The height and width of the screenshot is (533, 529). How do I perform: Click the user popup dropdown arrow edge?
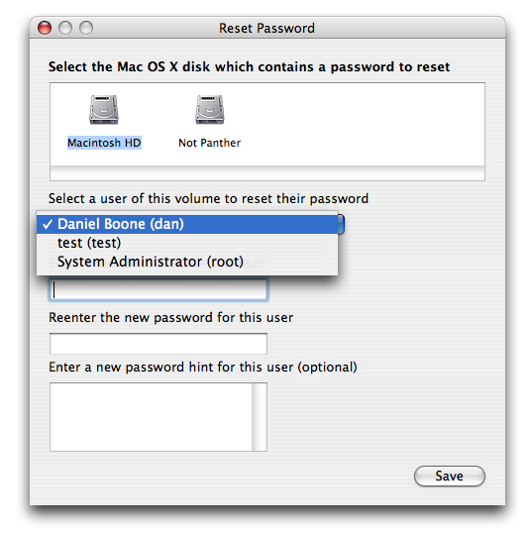coord(342,224)
